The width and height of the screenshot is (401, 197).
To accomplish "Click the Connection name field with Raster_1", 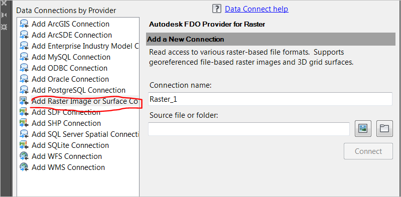I will point(270,99).
